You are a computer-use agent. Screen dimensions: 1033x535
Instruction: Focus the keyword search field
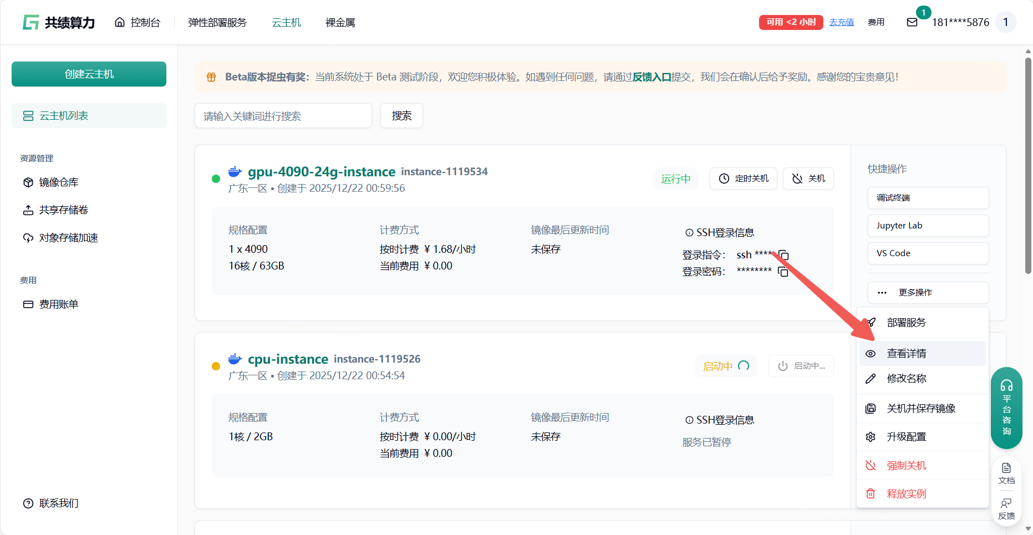click(283, 116)
